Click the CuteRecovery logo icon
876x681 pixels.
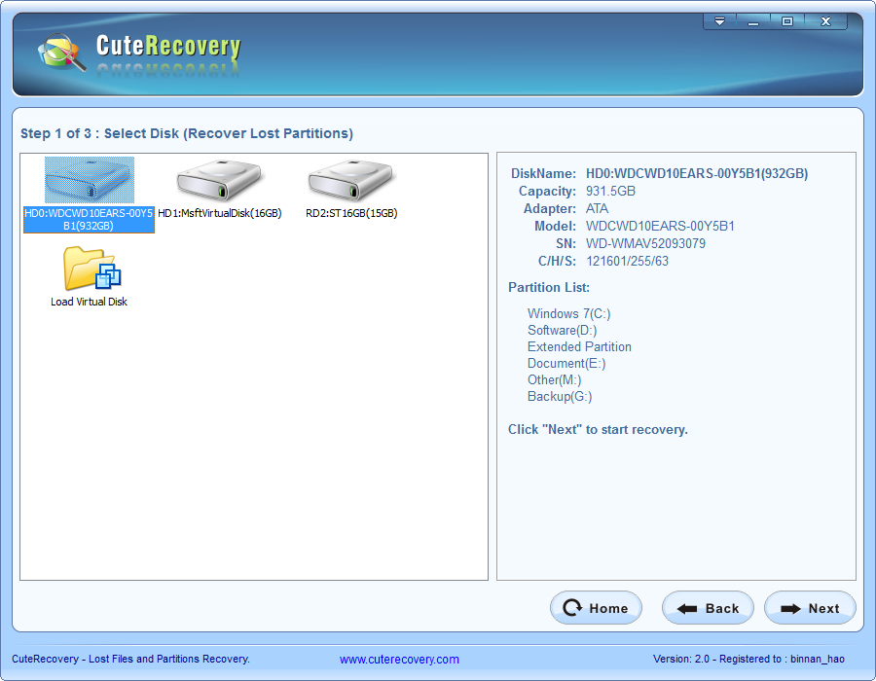[62, 53]
